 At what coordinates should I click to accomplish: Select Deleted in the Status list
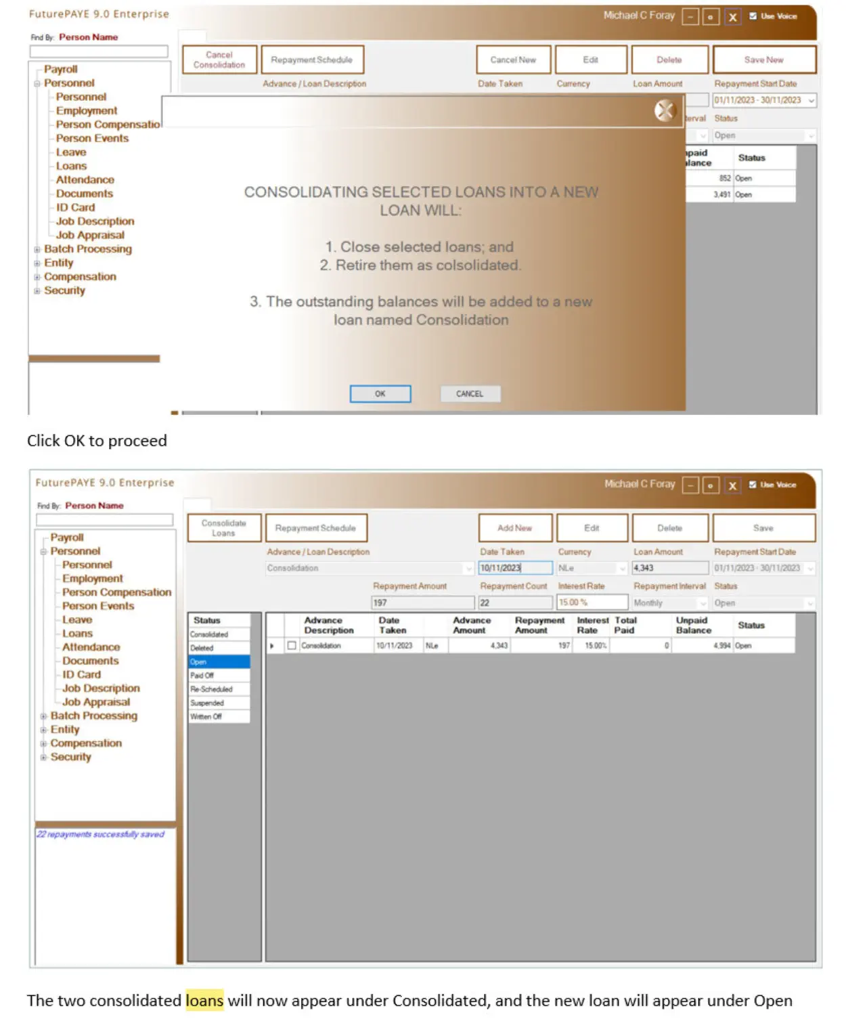(219, 648)
